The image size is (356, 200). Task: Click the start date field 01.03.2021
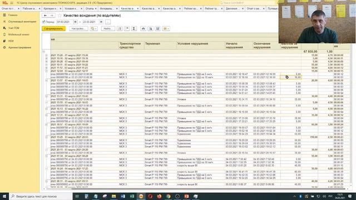point(65,22)
